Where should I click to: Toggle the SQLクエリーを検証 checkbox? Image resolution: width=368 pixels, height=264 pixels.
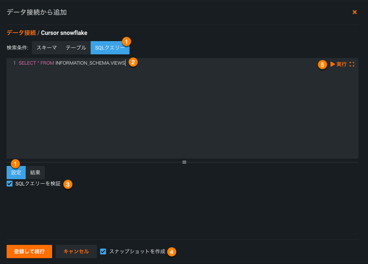click(x=10, y=184)
